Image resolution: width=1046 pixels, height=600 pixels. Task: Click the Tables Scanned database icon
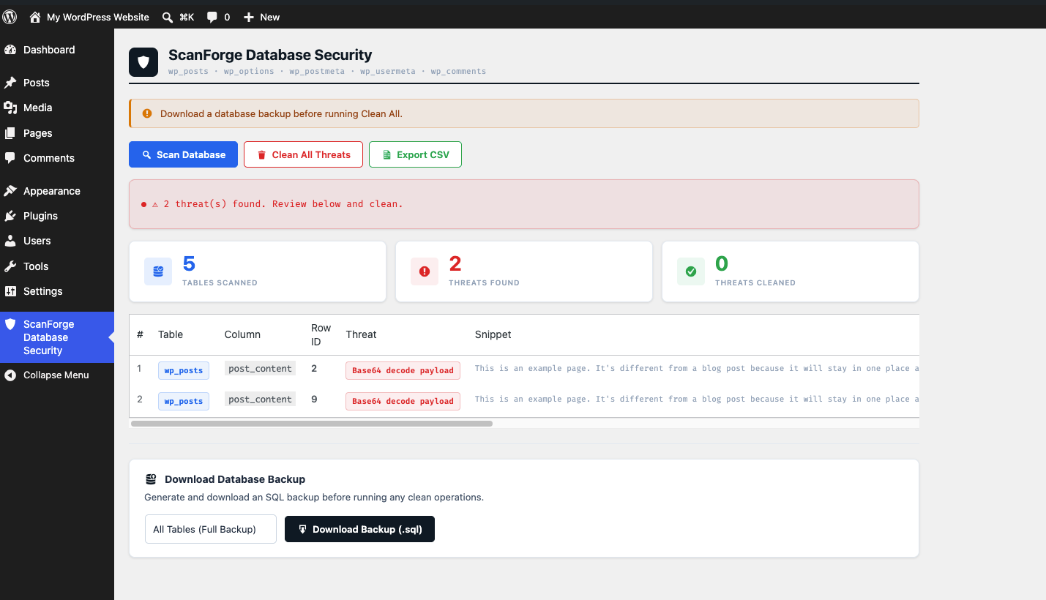click(x=158, y=271)
